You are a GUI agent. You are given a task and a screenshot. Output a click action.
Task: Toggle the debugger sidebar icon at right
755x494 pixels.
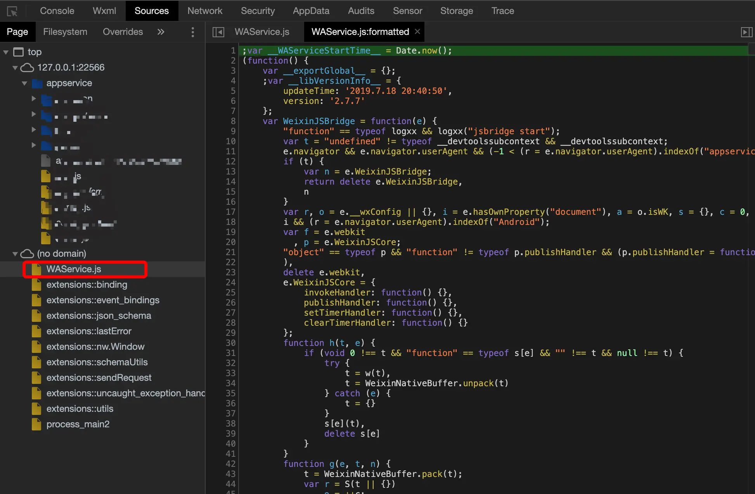[x=746, y=32]
